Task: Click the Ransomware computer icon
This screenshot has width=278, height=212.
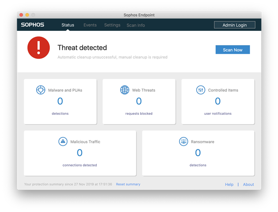Action: (183, 141)
